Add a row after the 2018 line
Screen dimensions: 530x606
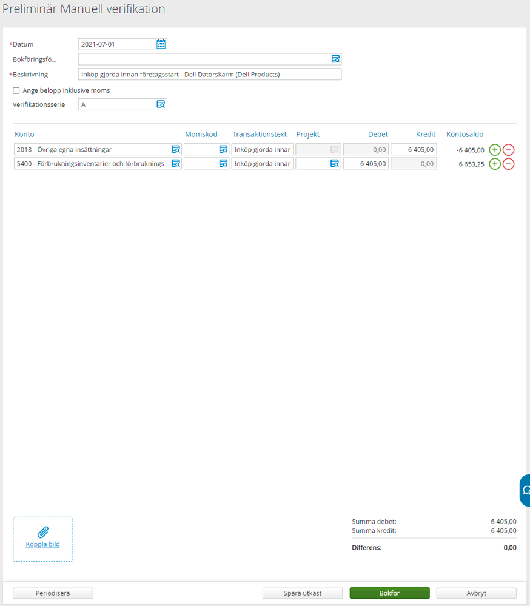click(495, 149)
